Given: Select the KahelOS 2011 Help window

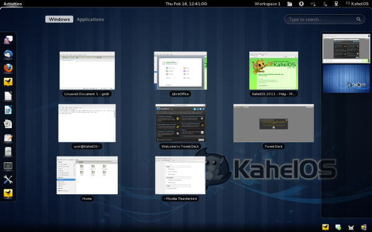Looking at the screenshot, I should coord(273,71).
